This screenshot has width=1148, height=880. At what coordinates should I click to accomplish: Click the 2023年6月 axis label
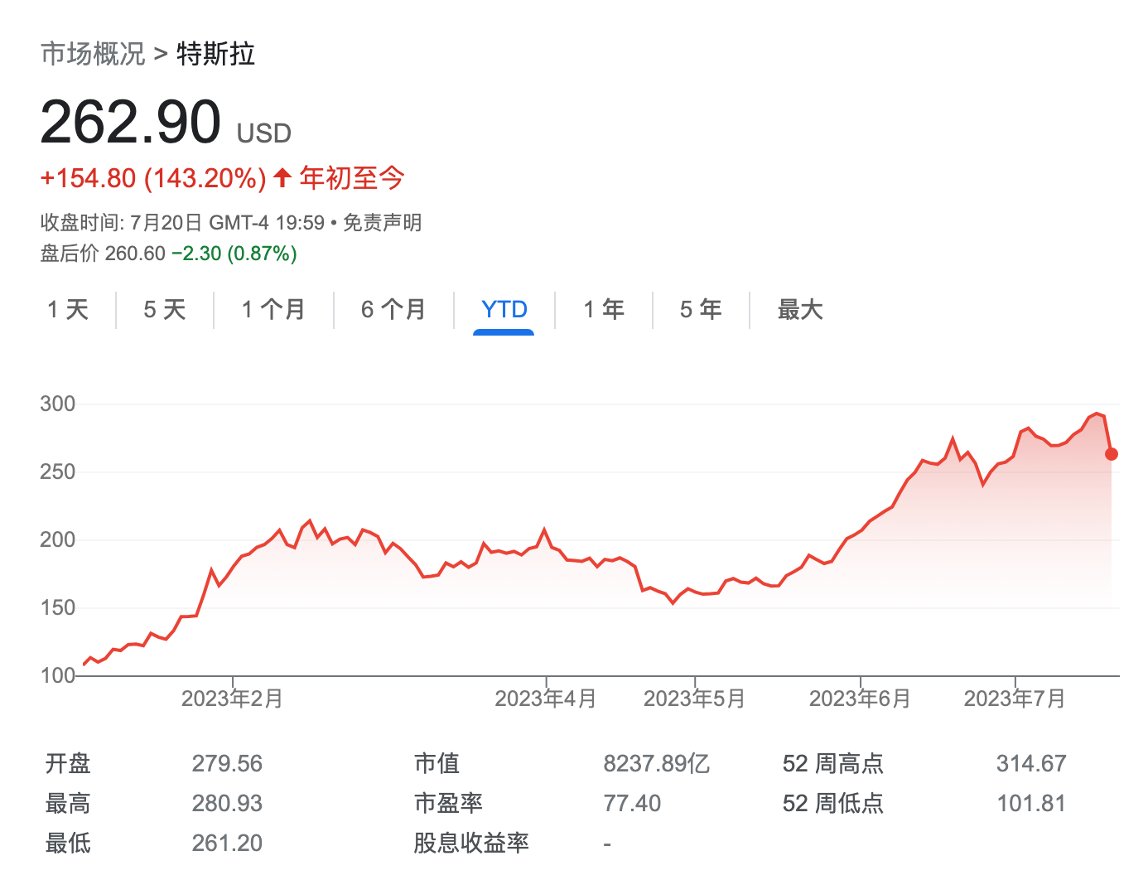[860, 699]
